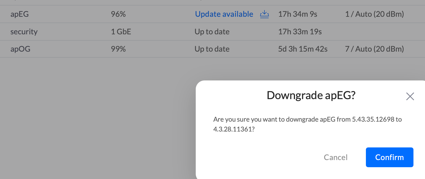Click the apEG uptime 17h 34m 9s
Screen dimensions: 425x179
298,14
